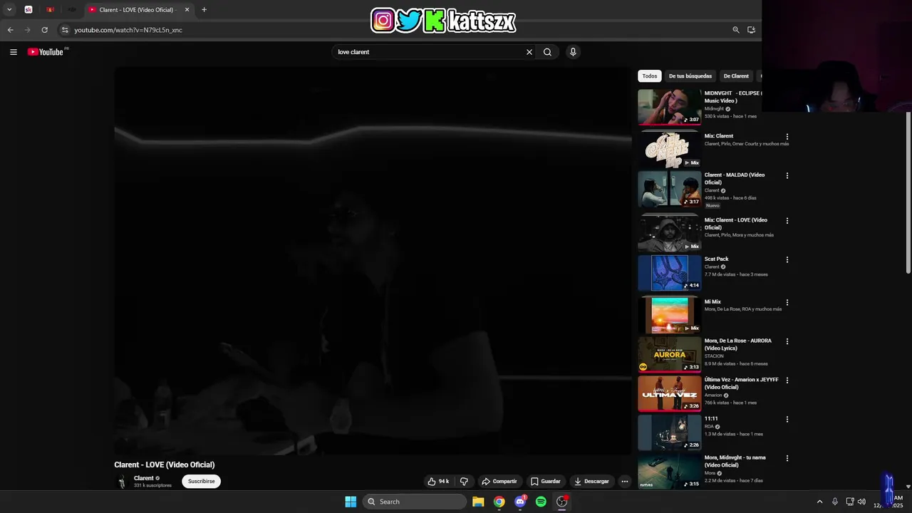This screenshot has width=912, height=513.
Task: Open Google Chrome from the taskbar
Action: [499, 502]
